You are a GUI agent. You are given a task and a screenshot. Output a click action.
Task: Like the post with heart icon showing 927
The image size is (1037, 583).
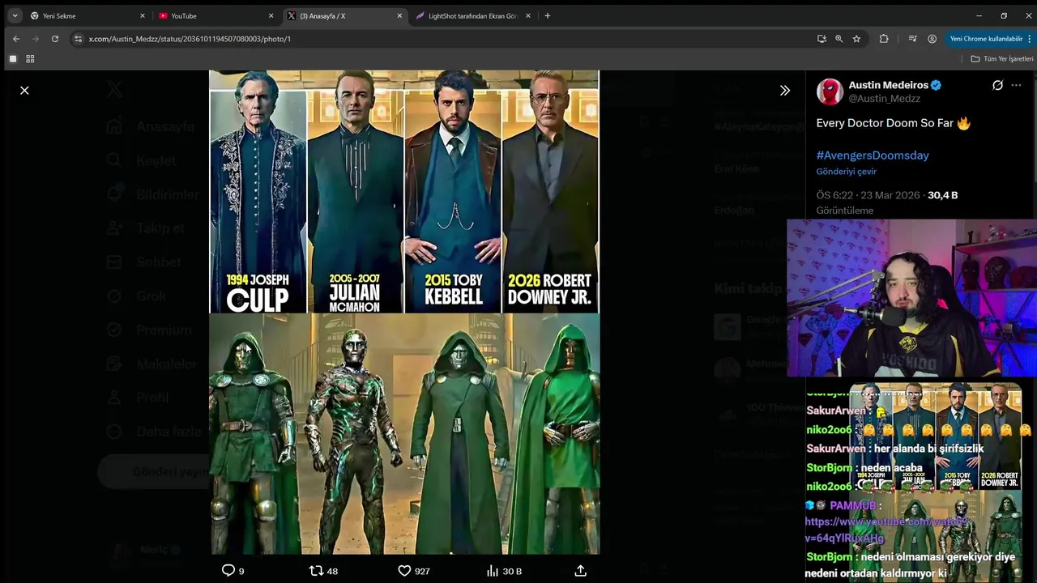coord(414,571)
